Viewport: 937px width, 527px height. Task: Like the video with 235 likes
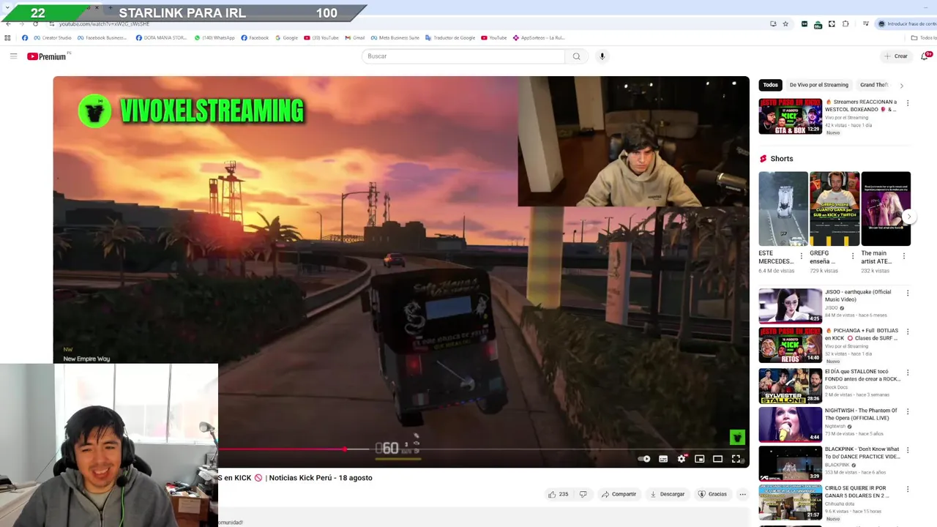(558, 494)
